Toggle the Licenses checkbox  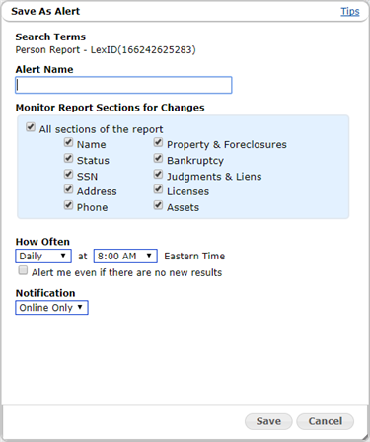pyautogui.click(x=158, y=189)
